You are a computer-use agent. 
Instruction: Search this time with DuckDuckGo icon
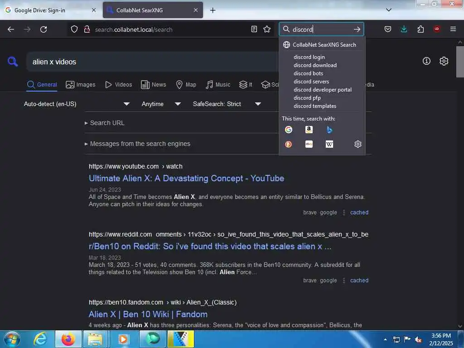point(289,144)
